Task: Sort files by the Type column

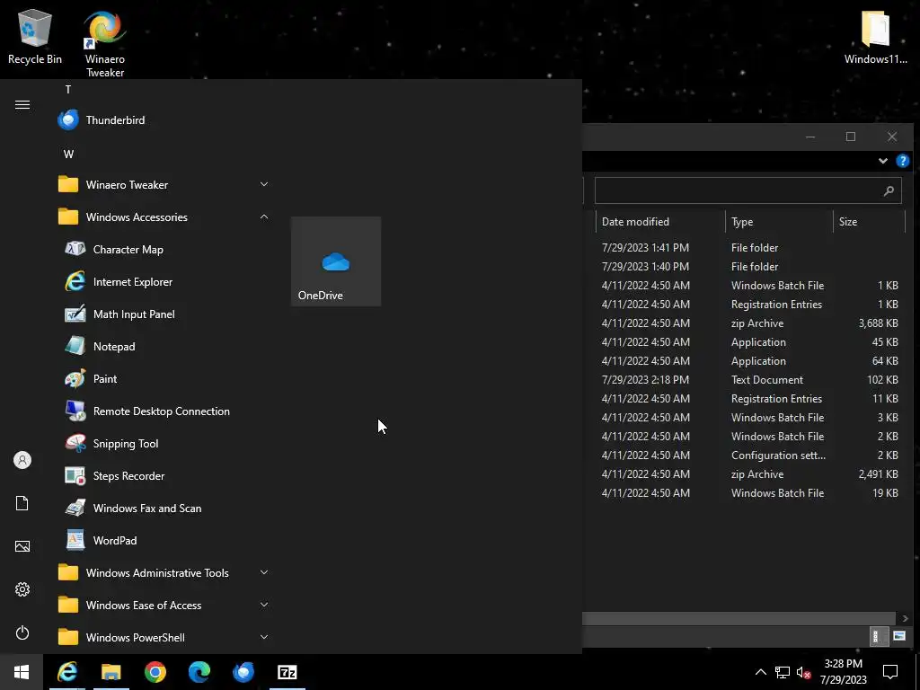Action: click(x=779, y=222)
